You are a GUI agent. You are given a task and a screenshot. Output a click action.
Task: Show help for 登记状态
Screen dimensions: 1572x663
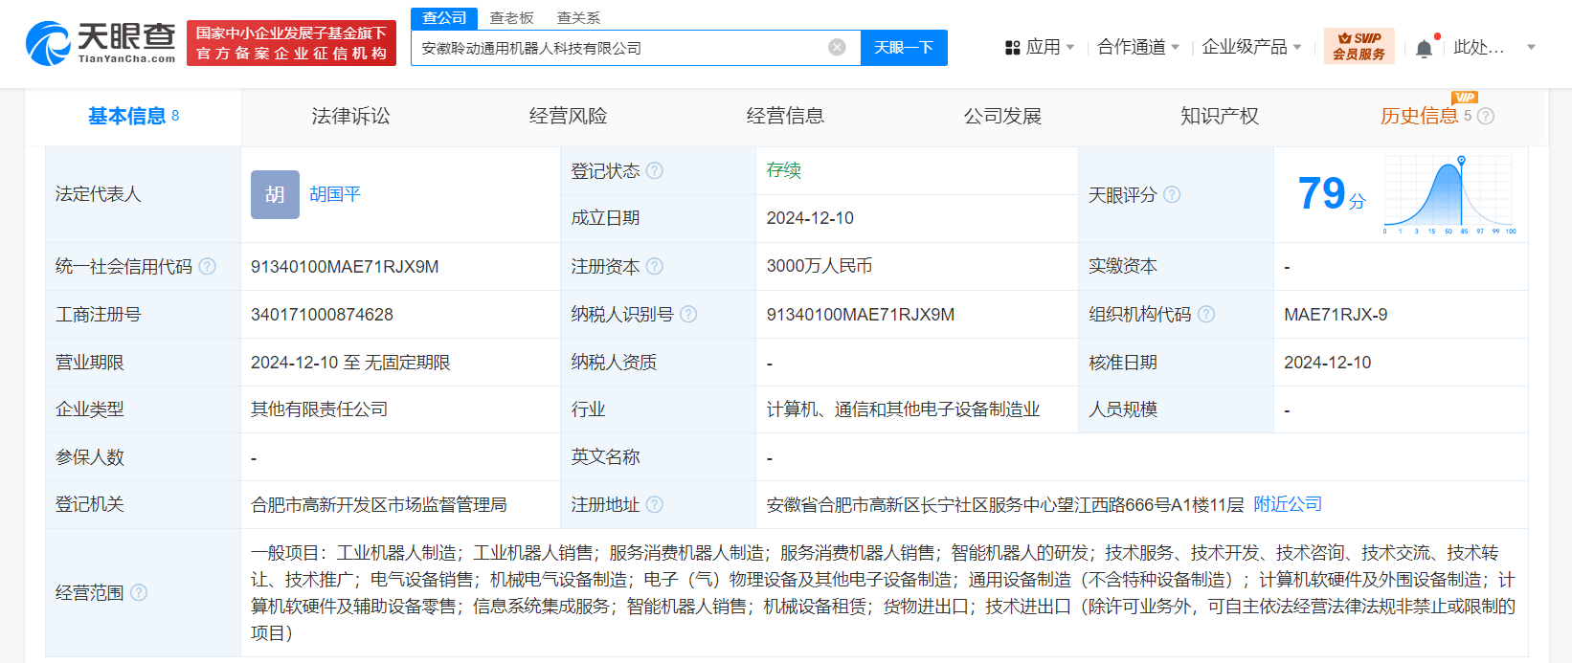[x=655, y=171]
